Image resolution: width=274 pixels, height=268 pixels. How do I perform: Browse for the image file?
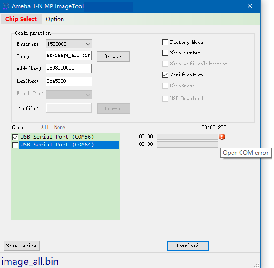coord(113,56)
